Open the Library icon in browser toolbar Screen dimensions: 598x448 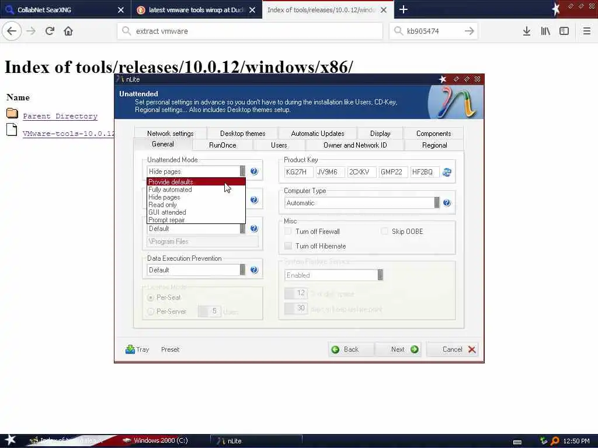pyautogui.click(x=545, y=31)
